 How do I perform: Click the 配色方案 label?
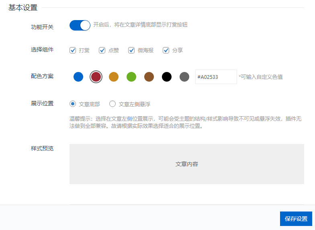(42, 76)
